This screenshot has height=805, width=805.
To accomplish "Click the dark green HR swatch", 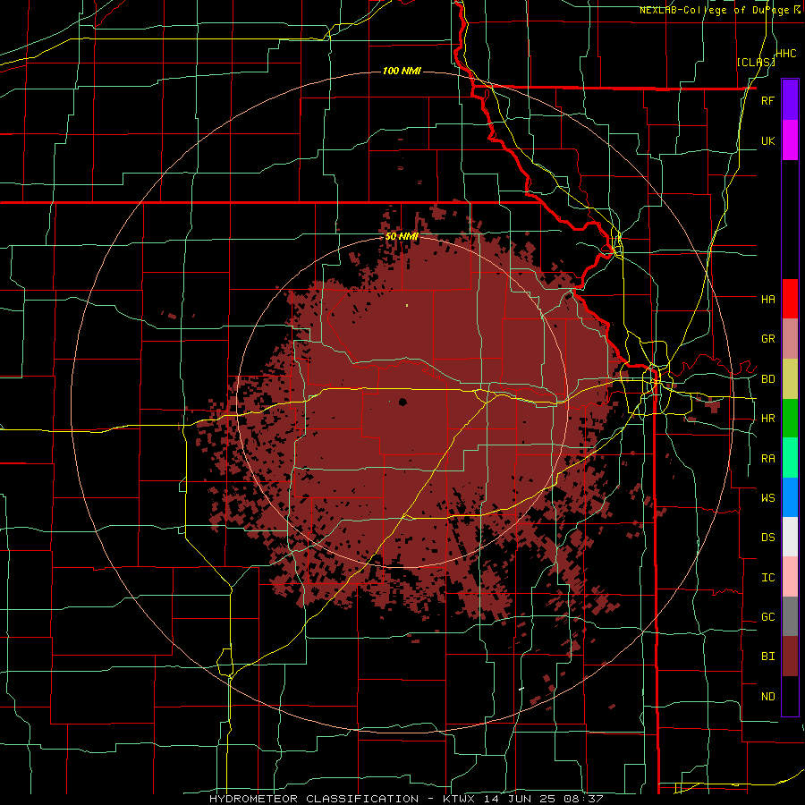I will (x=790, y=418).
